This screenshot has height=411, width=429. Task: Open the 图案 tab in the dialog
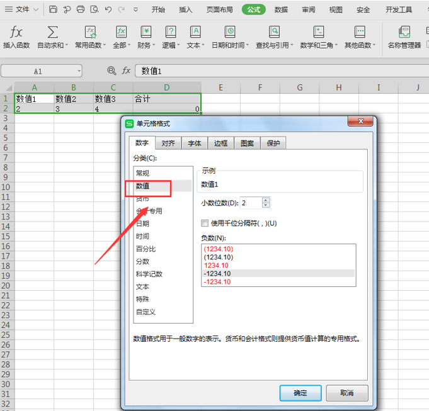247,144
